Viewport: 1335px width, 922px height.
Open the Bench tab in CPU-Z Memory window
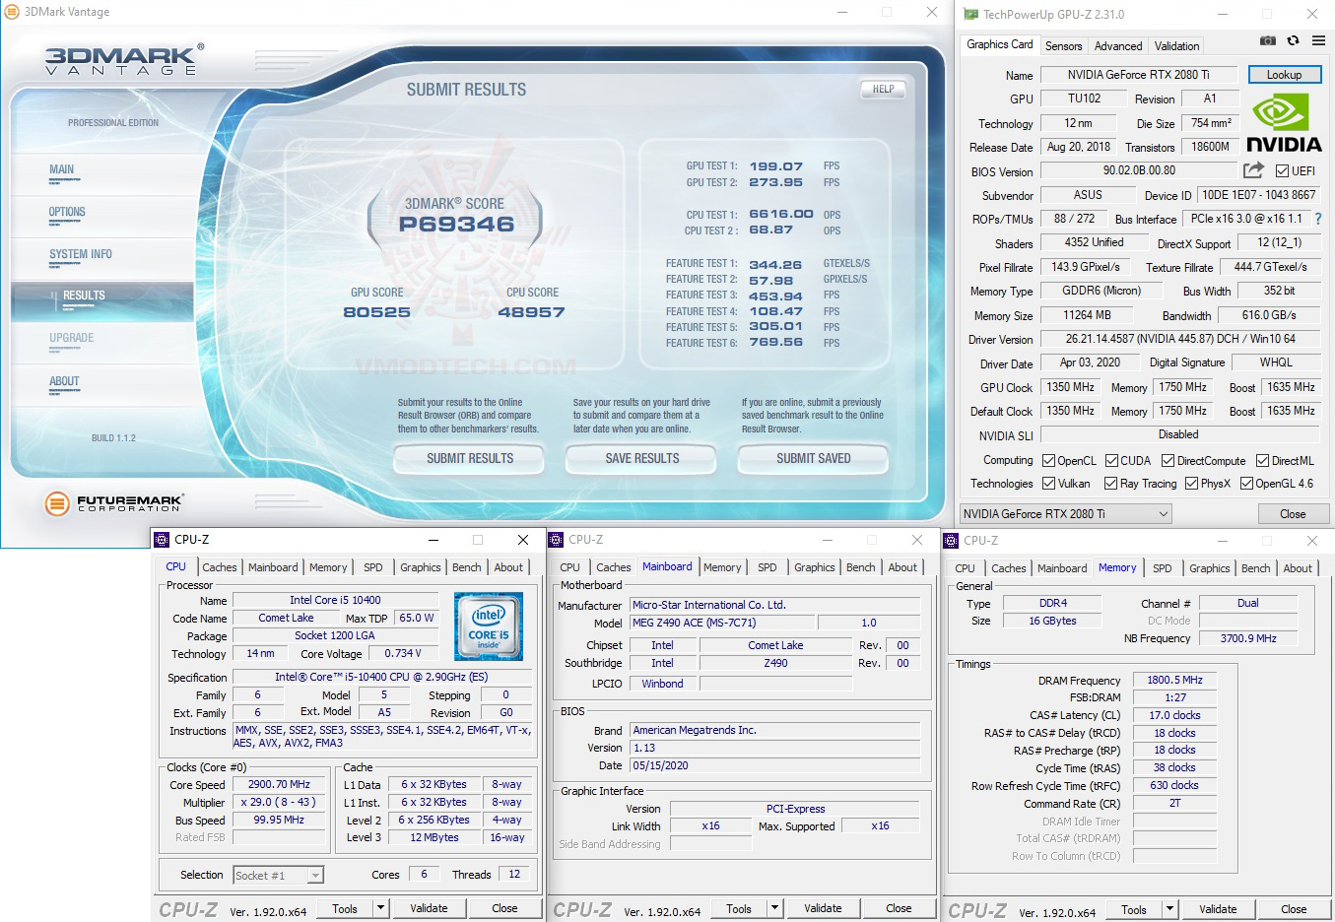tap(1256, 568)
